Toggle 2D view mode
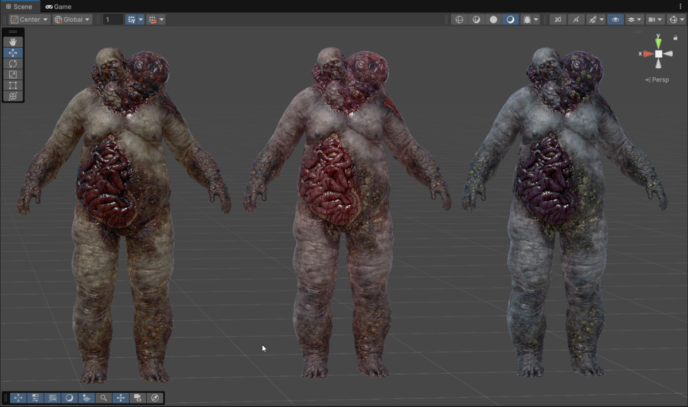Viewport: 688px width, 407px height. tap(558, 19)
